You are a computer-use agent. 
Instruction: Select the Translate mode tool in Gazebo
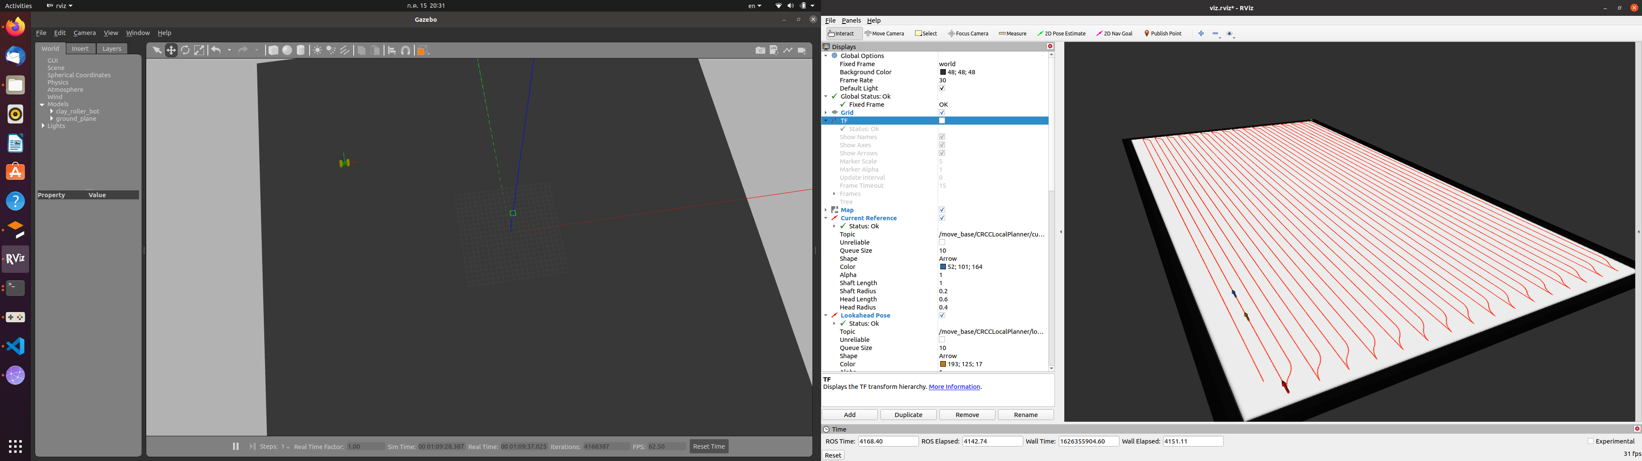pos(171,50)
